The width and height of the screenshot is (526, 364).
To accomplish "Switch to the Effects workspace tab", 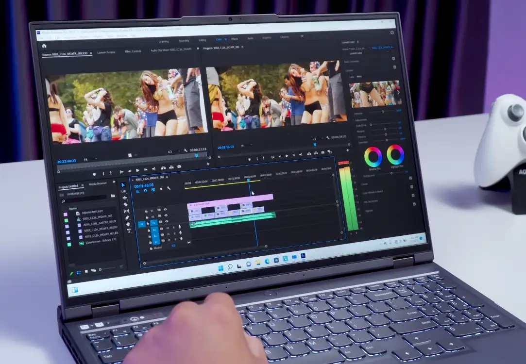I will click(x=235, y=39).
